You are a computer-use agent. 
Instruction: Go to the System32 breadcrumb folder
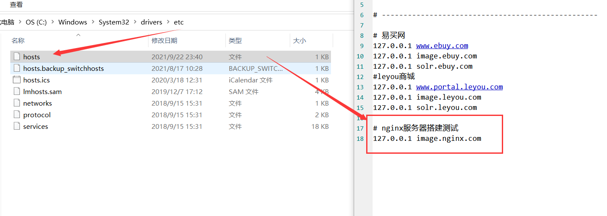pyautogui.click(x=114, y=22)
